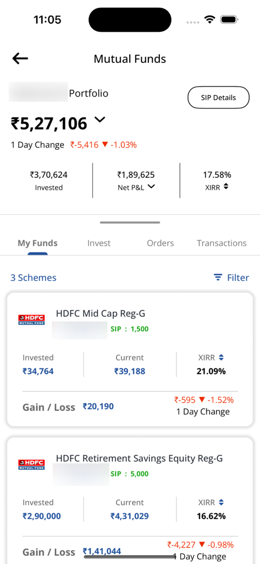Viewport: 260px width, 564px height.
Task: Toggle XIRR arrows on Retirement Savings card
Action: [x=221, y=502]
